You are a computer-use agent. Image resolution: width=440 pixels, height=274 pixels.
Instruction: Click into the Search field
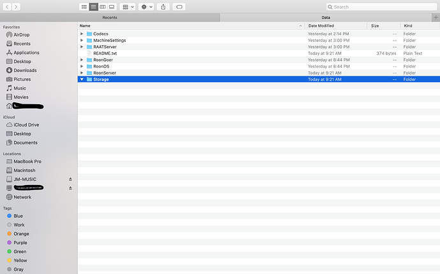click(x=381, y=7)
